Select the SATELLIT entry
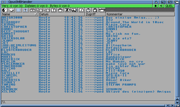The image size is (180, 107). click(x=11, y=73)
